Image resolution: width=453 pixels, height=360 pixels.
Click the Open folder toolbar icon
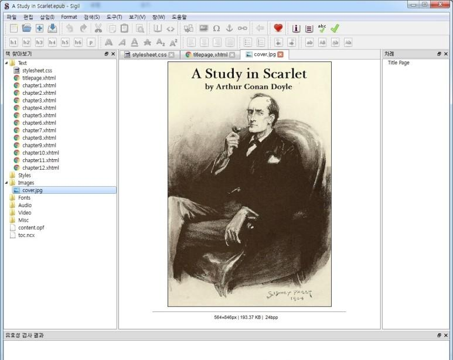(x=26, y=28)
